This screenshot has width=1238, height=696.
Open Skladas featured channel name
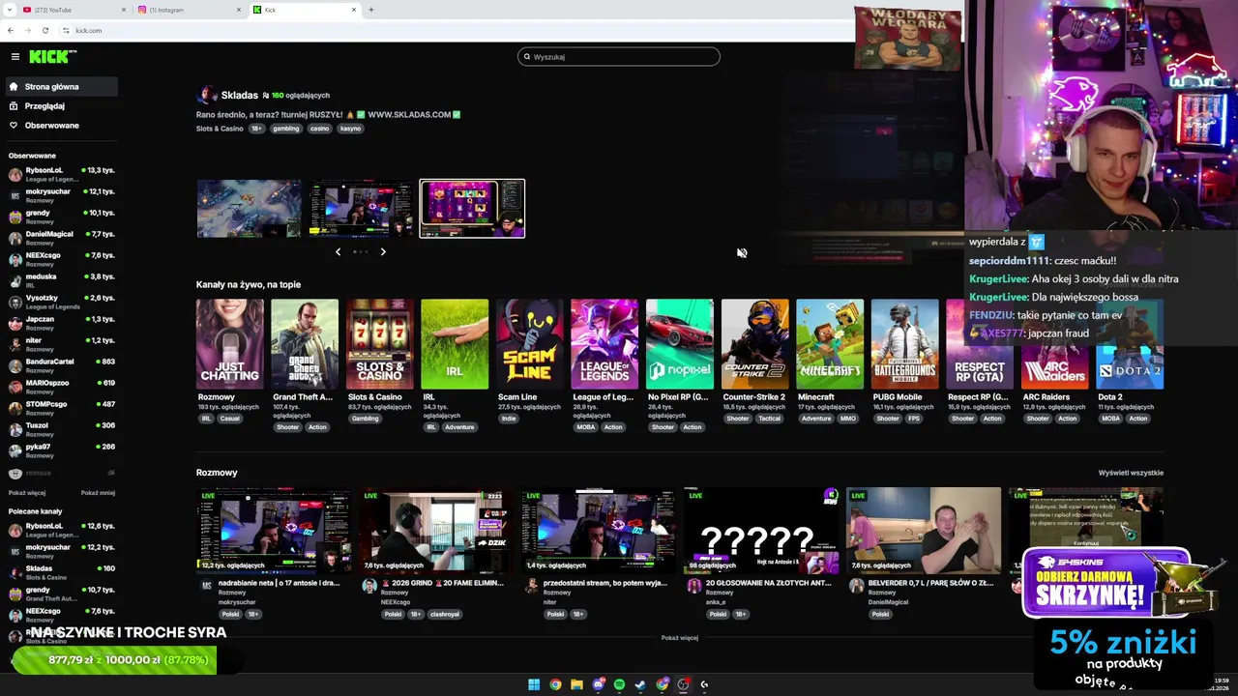pyautogui.click(x=240, y=95)
